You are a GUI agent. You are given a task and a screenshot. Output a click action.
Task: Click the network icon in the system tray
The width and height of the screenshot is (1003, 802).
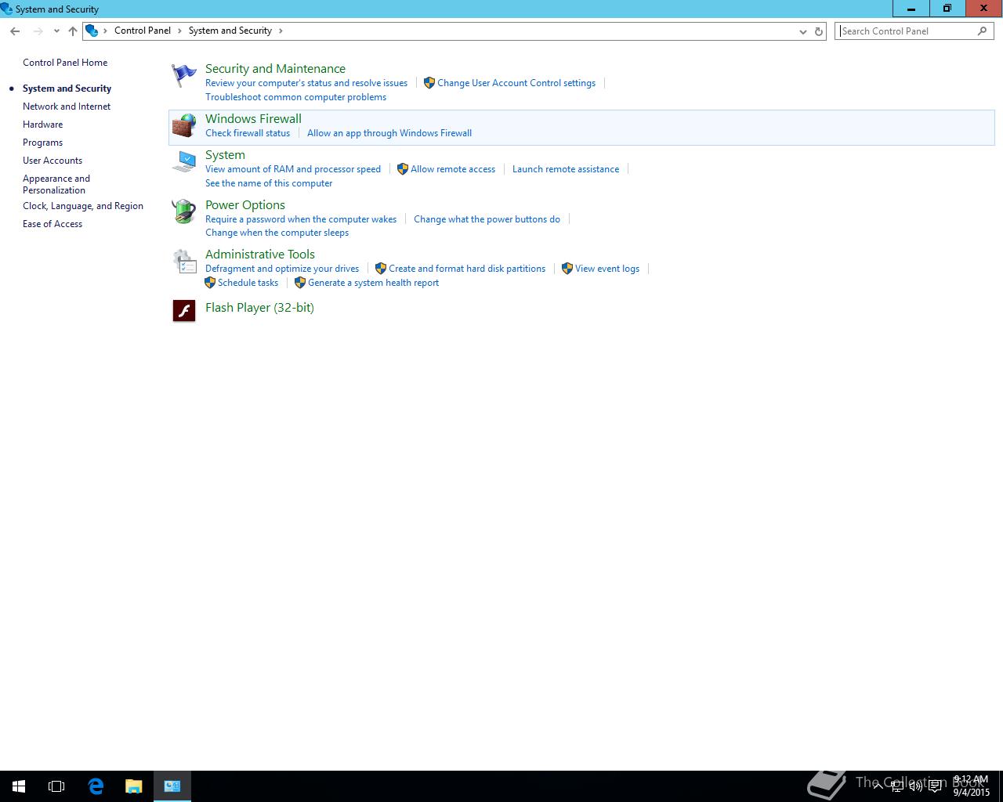(x=897, y=786)
